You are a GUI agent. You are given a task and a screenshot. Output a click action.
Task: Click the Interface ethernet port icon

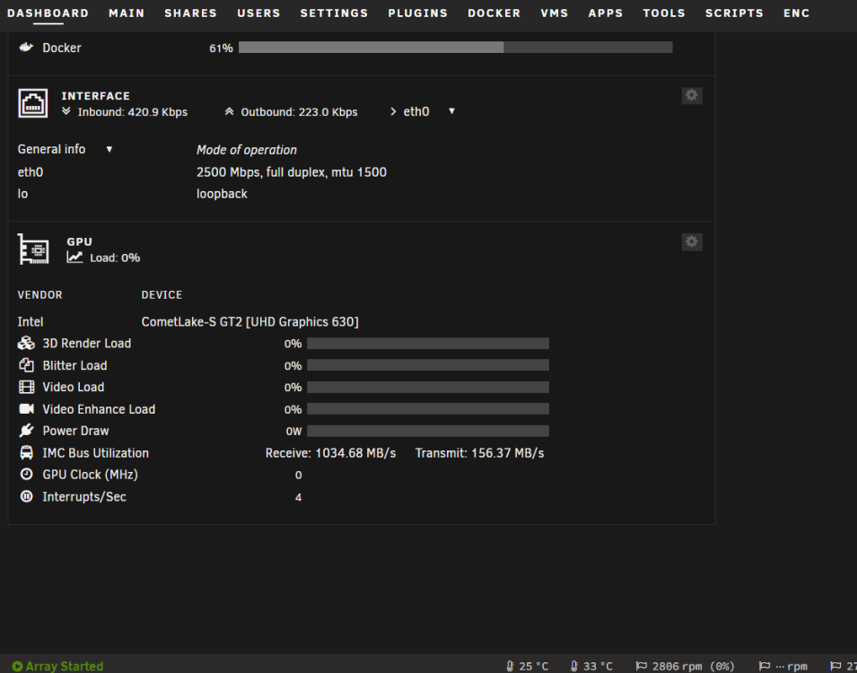[x=33, y=103]
